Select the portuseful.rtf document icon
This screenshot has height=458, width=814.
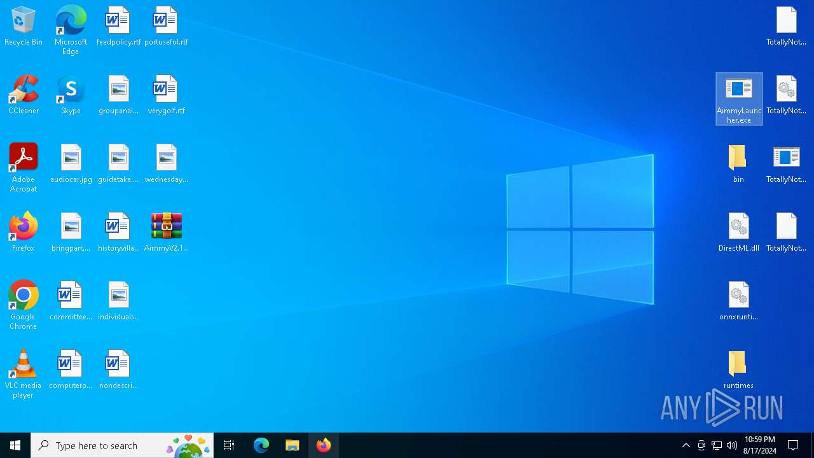point(166,27)
